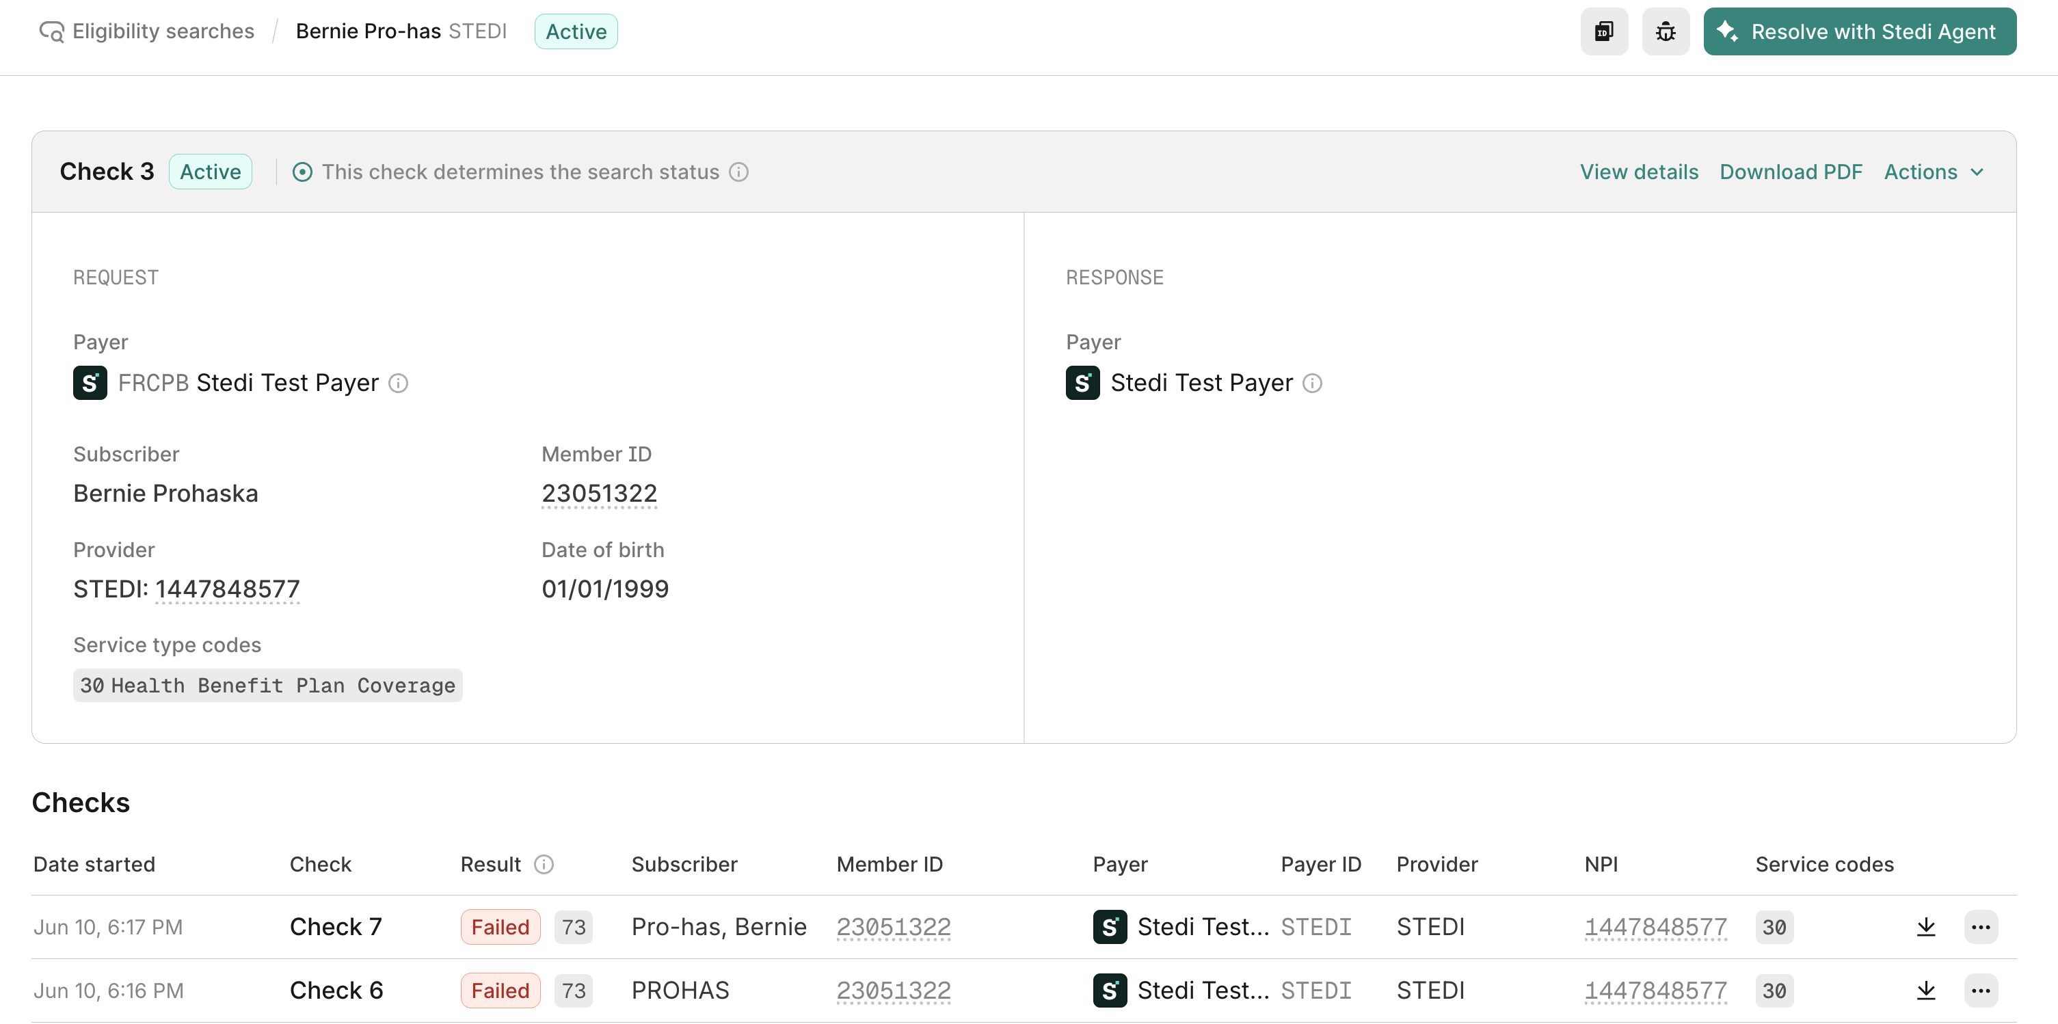The width and height of the screenshot is (2058, 1024).
Task: Click subscriber name Bernie Prohaska
Action: click(165, 494)
